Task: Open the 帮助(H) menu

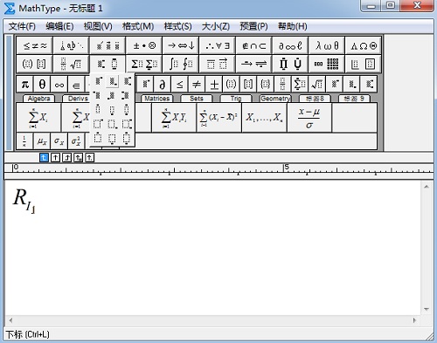Action: 293,26
